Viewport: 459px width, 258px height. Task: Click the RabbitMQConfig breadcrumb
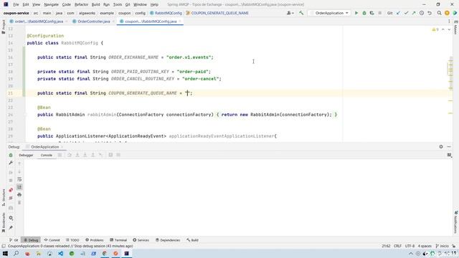[166, 13]
